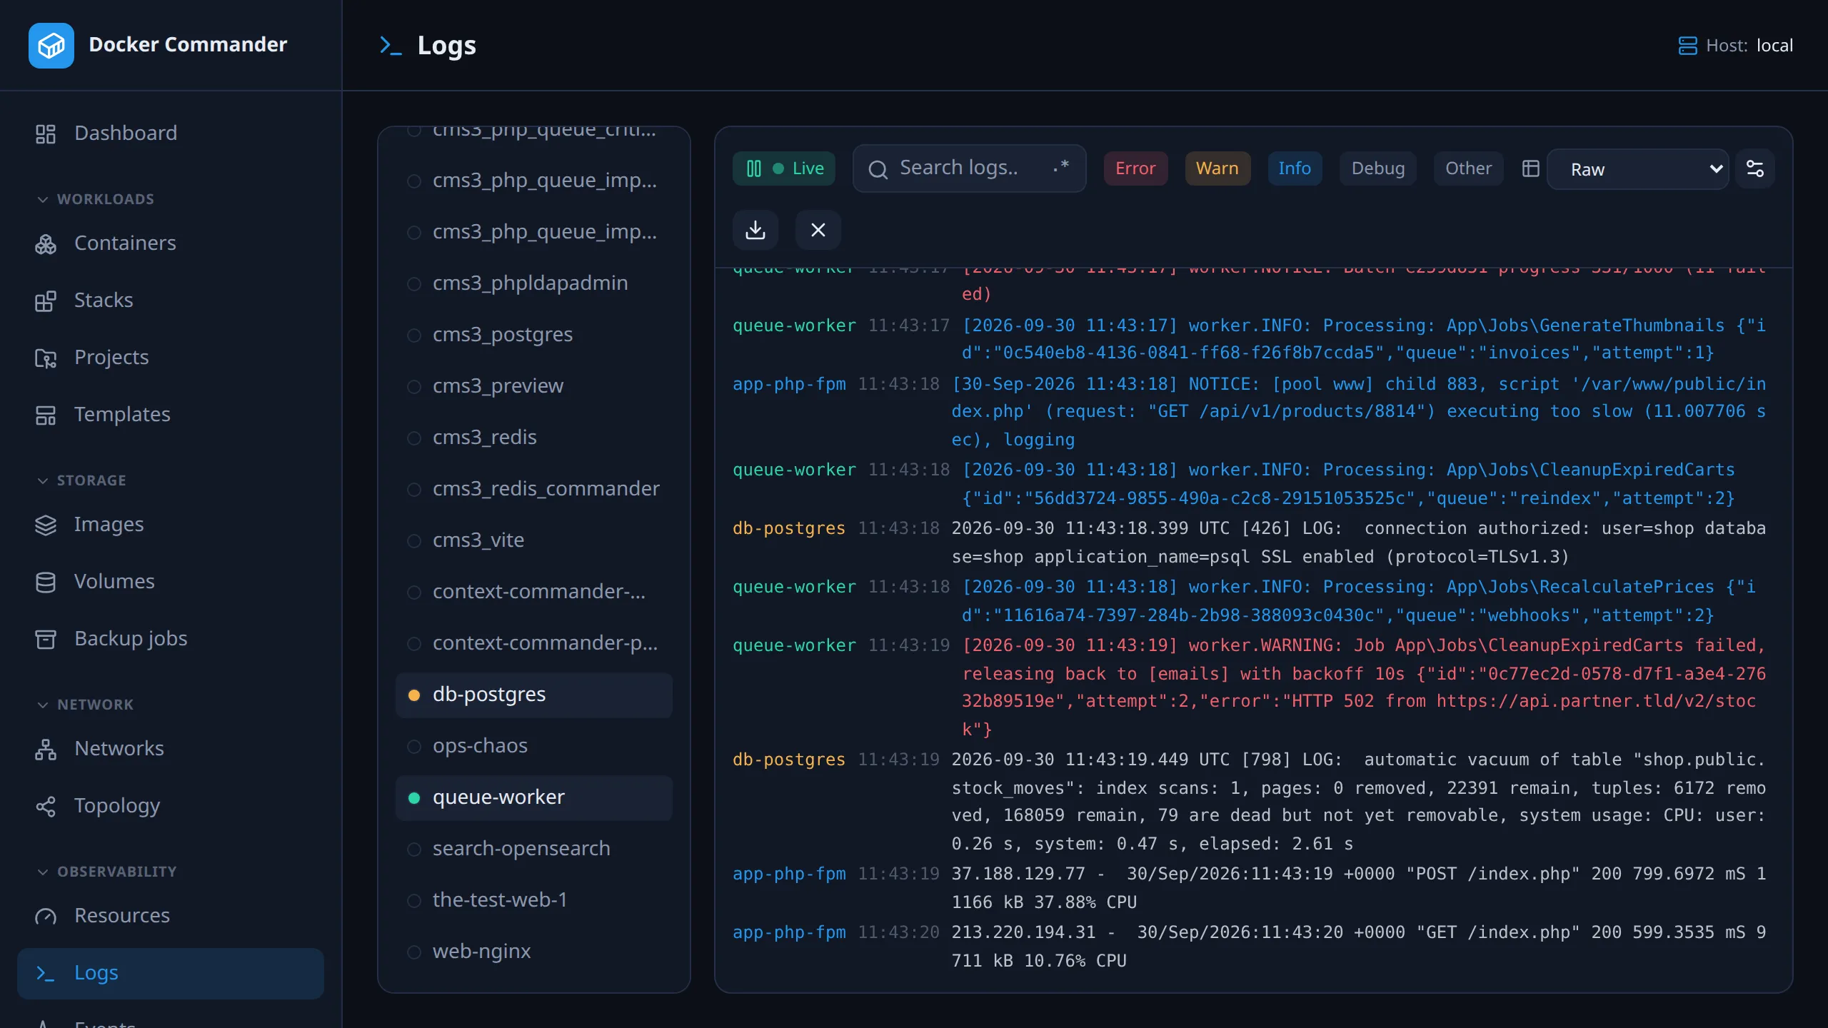This screenshot has width=1828, height=1028.
Task: Click the Networks sidebar icon
Action: pos(46,749)
